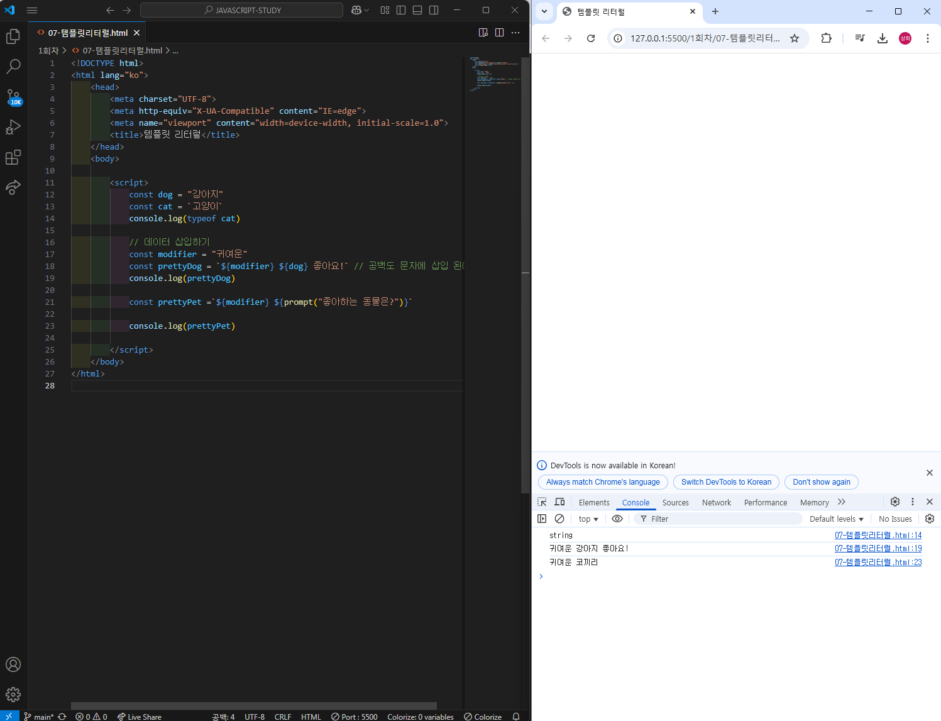The height and width of the screenshot is (721, 941).
Task: Toggle the DevTools device toolbar
Action: (559, 502)
